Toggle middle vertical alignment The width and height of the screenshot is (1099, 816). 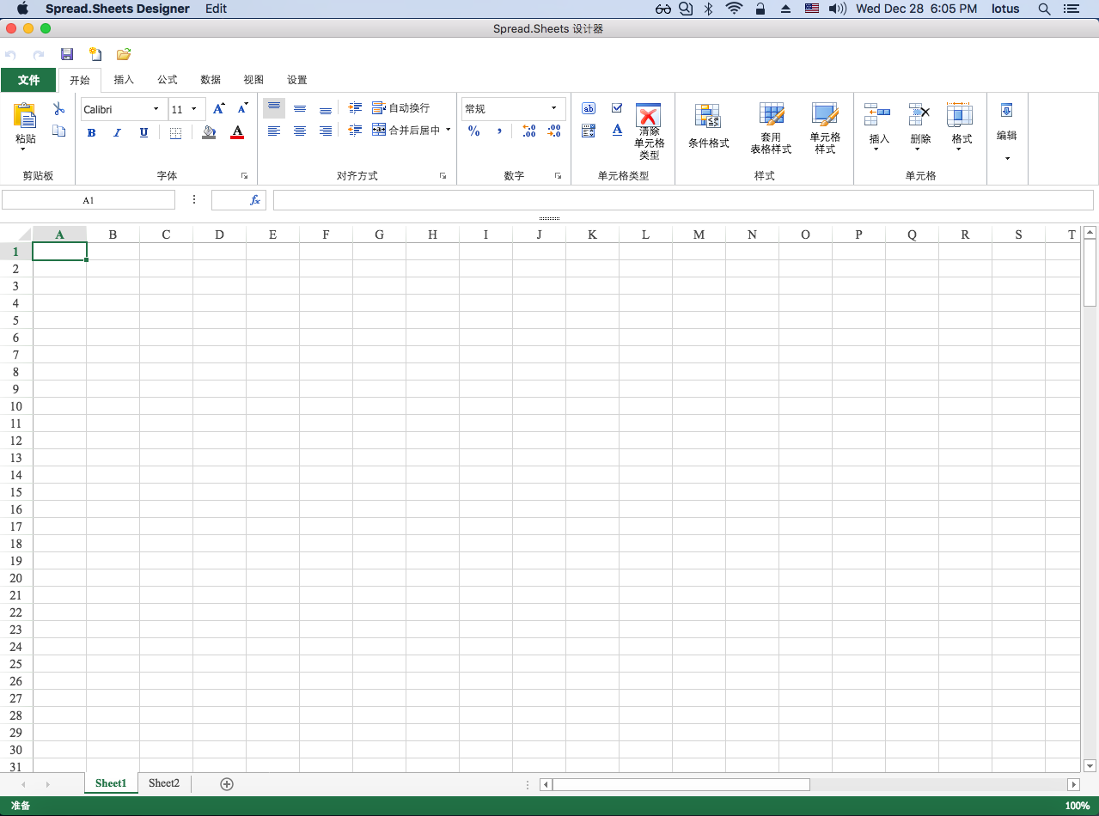click(300, 108)
